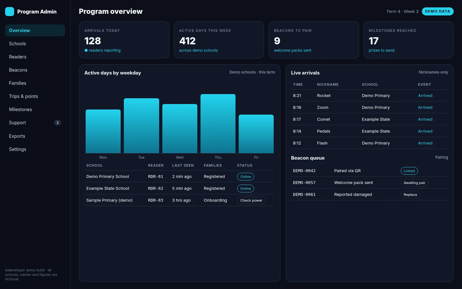Click beacon ID DEMO-0061
Image resolution: width=462 pixels, height=289 pixels.
click(304, 195)
